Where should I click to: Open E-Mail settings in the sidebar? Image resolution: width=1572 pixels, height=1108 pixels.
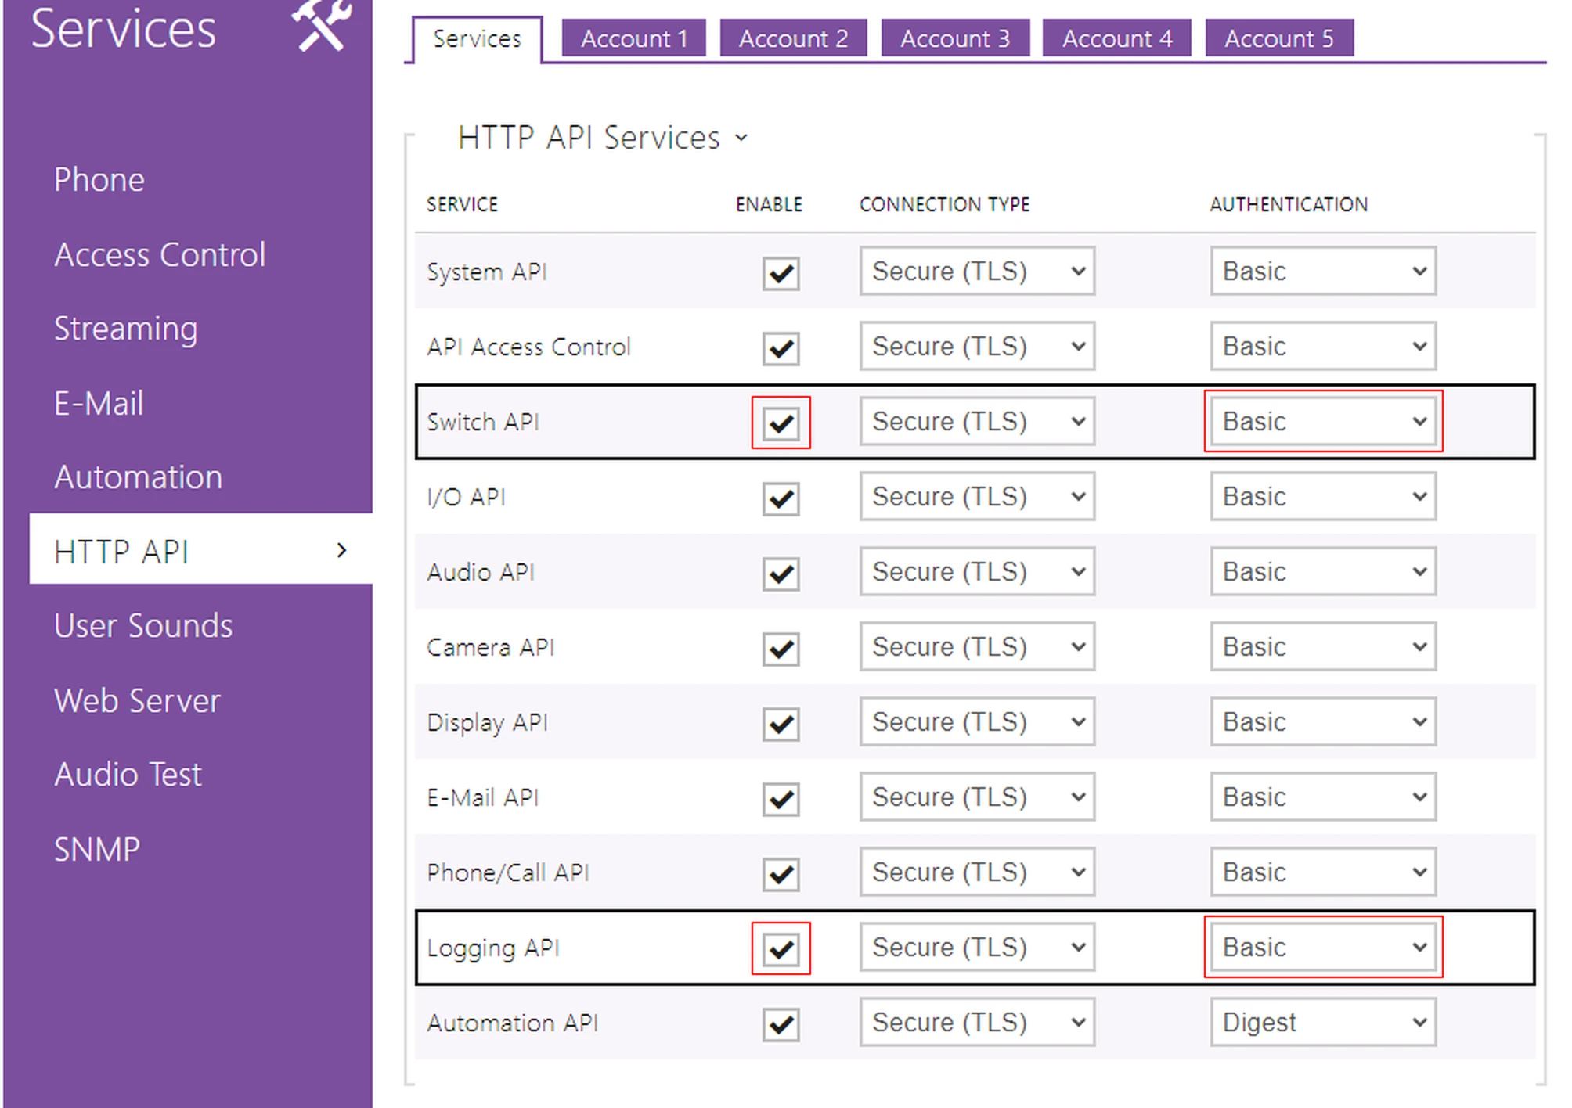(99, 404)
